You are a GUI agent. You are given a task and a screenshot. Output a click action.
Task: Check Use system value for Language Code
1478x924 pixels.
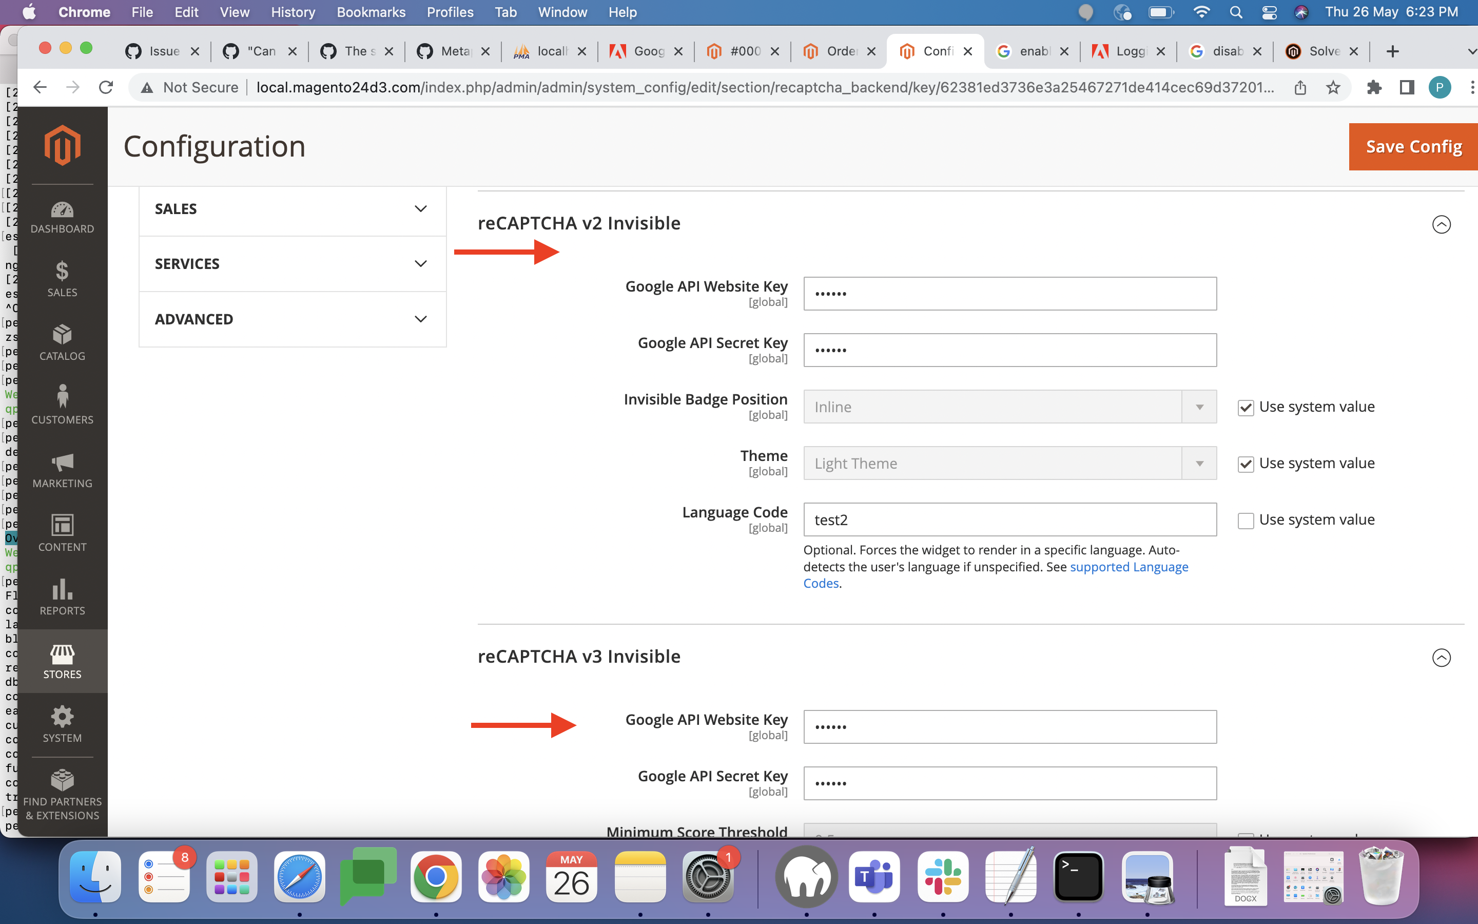tap(1246, 521)
